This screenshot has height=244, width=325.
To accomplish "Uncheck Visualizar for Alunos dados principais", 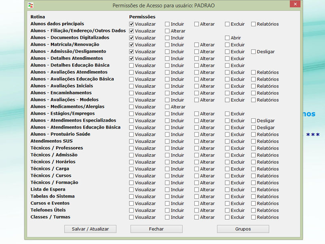I will [x=132, y=24].
